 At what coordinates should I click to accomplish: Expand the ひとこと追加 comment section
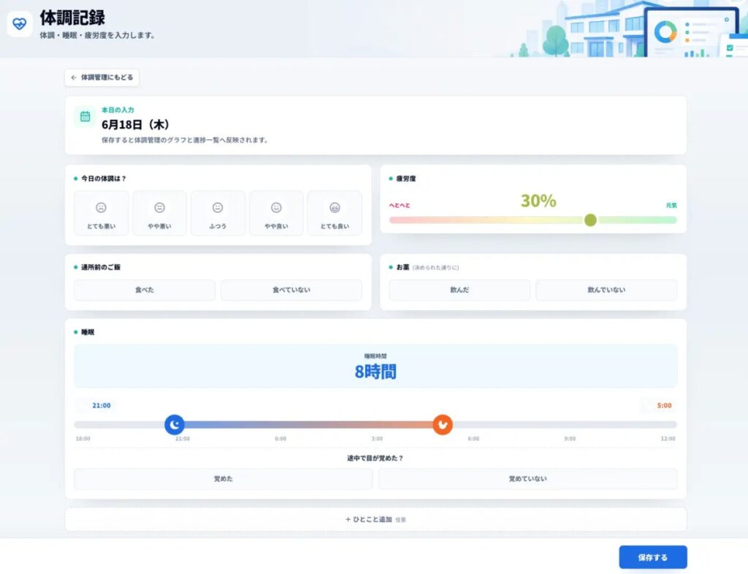coord(376,519)
